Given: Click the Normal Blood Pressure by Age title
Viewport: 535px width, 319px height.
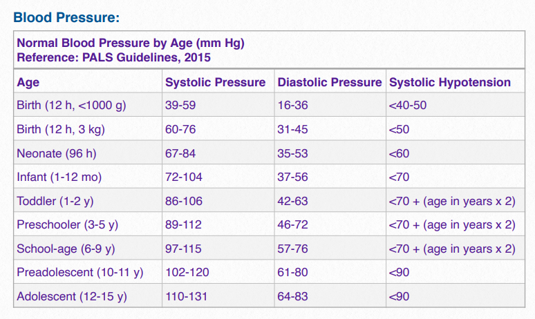Looking at the screenshot, I should [x=131, y=43].
